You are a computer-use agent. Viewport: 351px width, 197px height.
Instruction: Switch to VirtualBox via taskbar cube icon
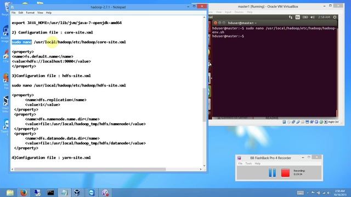pyautogui.click(x=77, y=193)
